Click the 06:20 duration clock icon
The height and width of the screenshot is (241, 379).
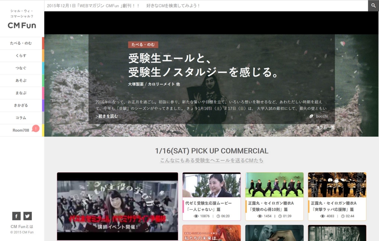218,216
